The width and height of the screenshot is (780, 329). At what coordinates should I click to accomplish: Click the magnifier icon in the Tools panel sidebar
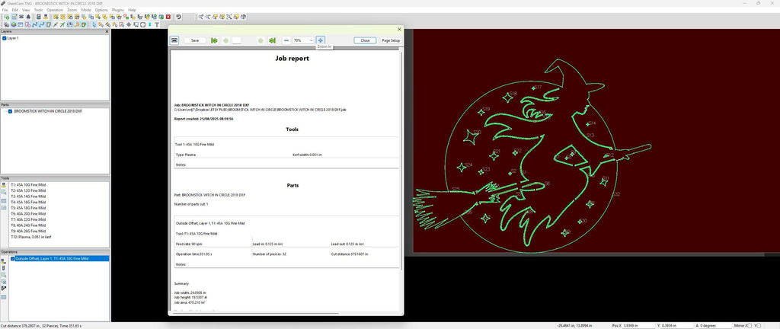tap(4, 191)
